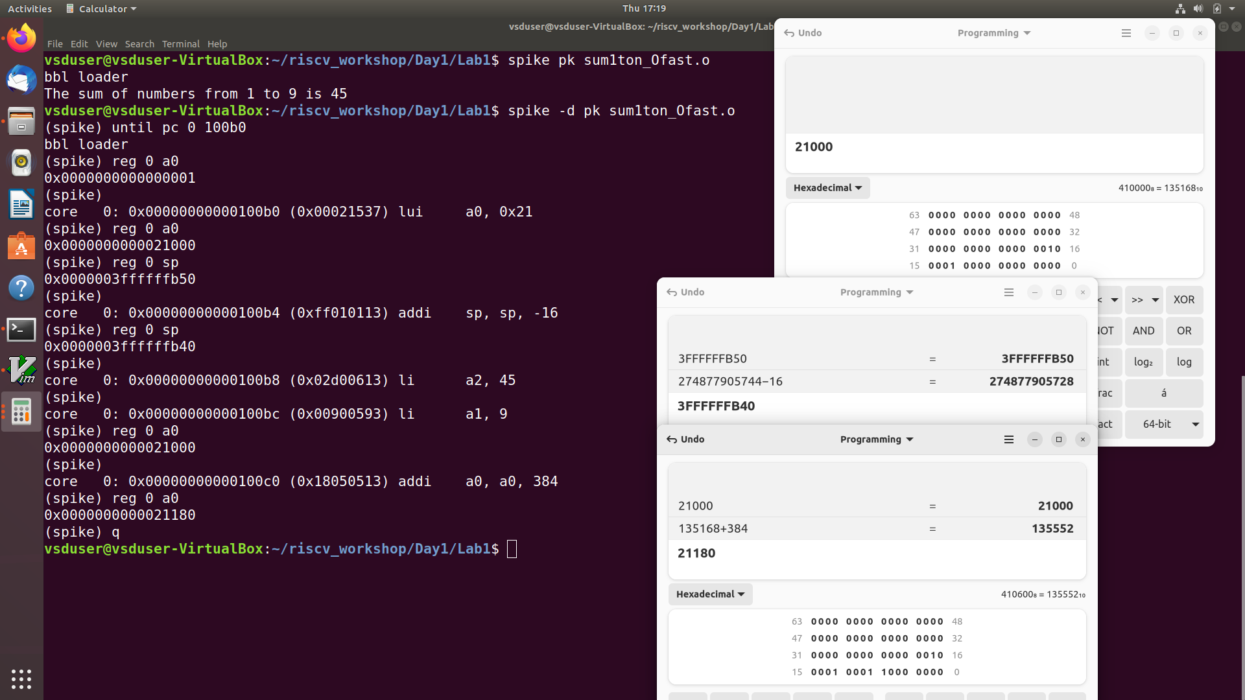The width and height of the screenshot is (1245, 700).
Task: Show Applications grid icon
Action: (x=21, y=679)
